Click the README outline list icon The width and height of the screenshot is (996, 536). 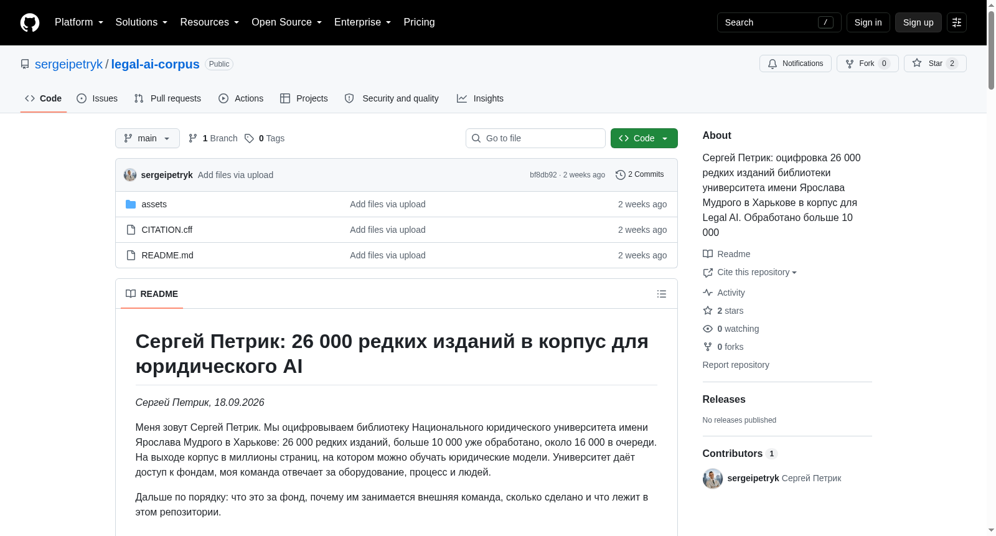662,294
